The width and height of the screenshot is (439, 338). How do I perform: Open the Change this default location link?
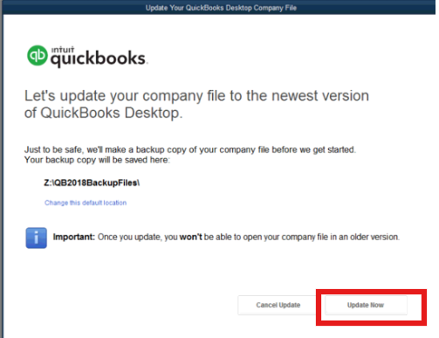[86, 203]
